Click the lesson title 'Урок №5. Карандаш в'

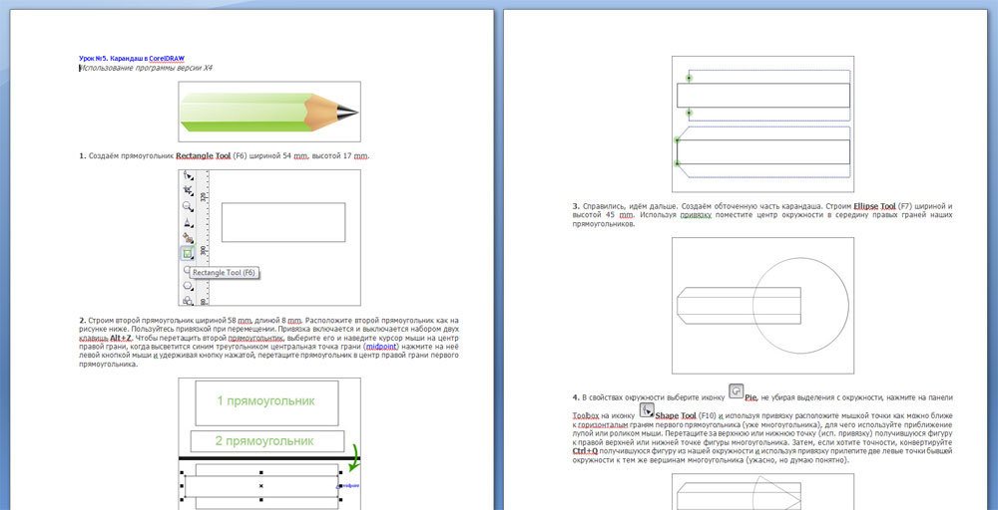[114, 58]
